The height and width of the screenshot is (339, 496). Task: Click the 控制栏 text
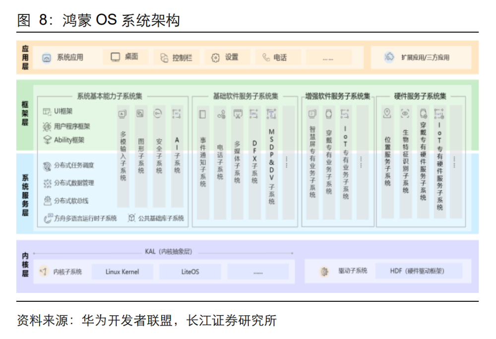[x=182, y=58]
